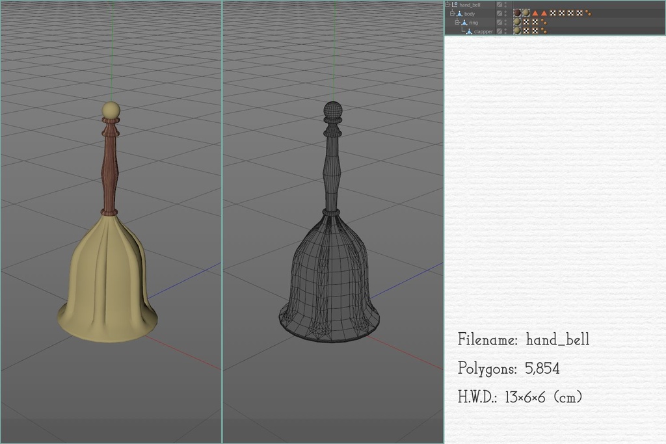Select the clappper object name

483,32
